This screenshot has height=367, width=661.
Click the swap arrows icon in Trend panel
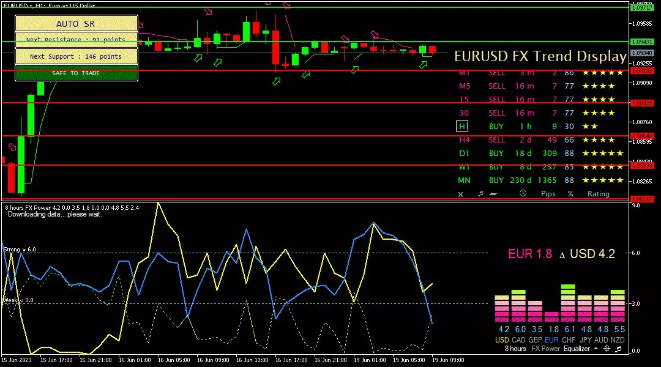(493, 194)
